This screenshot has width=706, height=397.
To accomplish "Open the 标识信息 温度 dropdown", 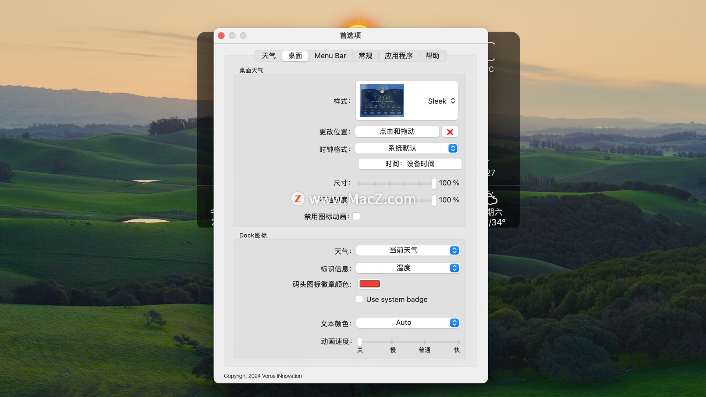I will [408, 268].
